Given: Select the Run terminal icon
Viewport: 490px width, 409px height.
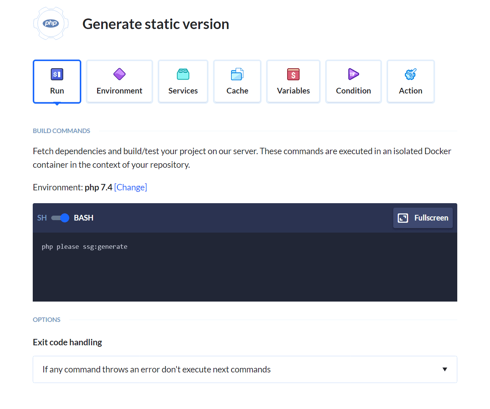Looking at the screenshot, I should [x=57, y=74].
